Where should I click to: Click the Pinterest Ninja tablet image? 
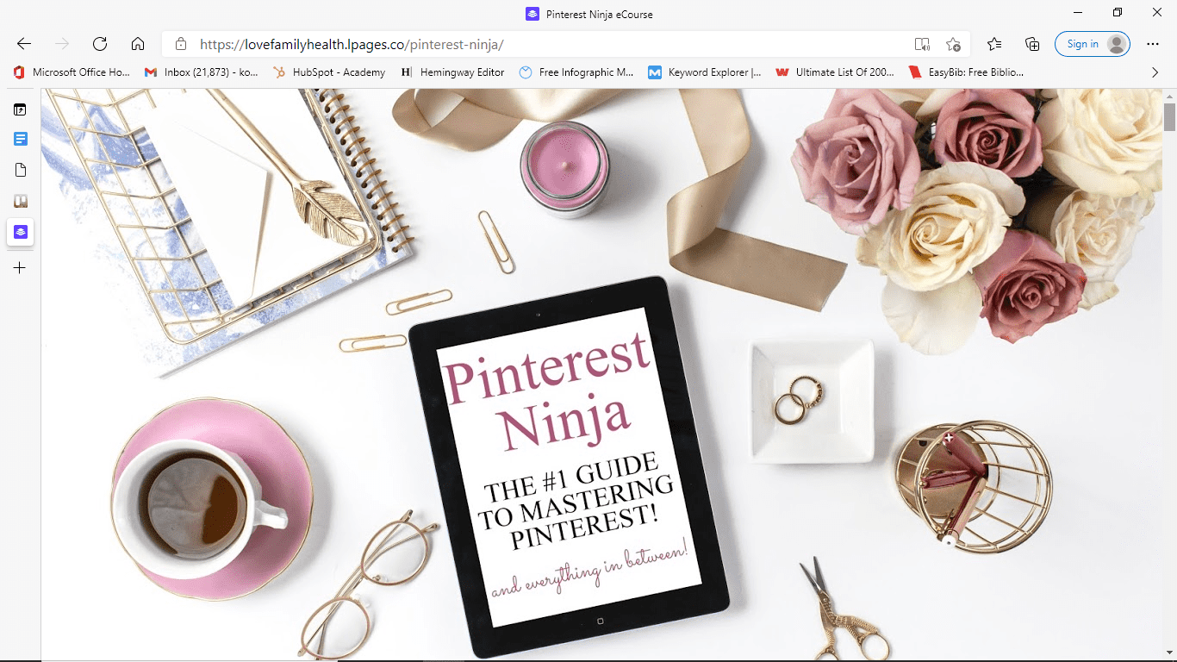pos(569,466)
